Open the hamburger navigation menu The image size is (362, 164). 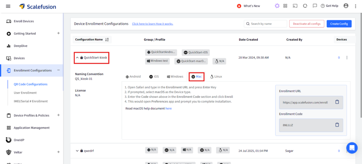tap(8, 6)
